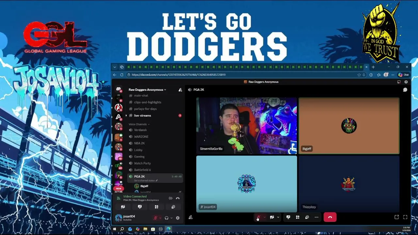The width and height of the screenshot is (418, 235).
Task: Share your screen from the sidebar voice panel
Action: 140,207
